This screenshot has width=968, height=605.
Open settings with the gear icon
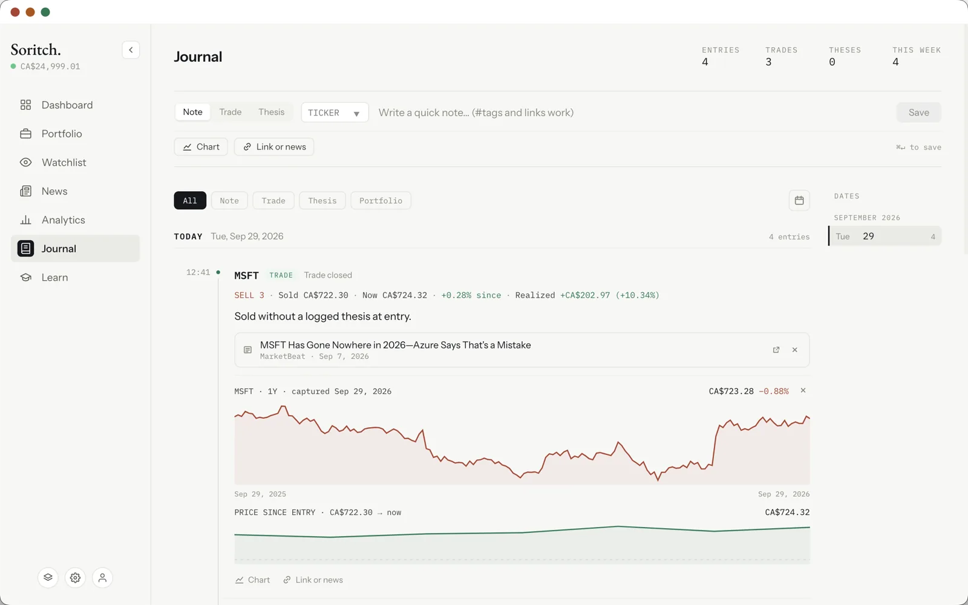75,578
